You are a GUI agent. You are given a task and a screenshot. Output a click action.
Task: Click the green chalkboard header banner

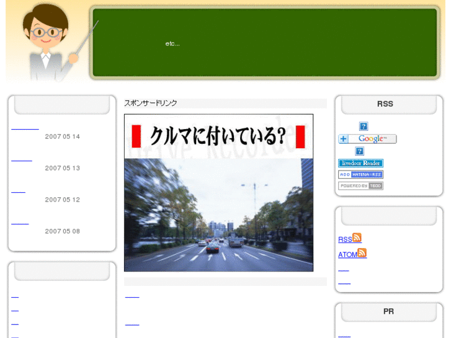pos(265,43)
